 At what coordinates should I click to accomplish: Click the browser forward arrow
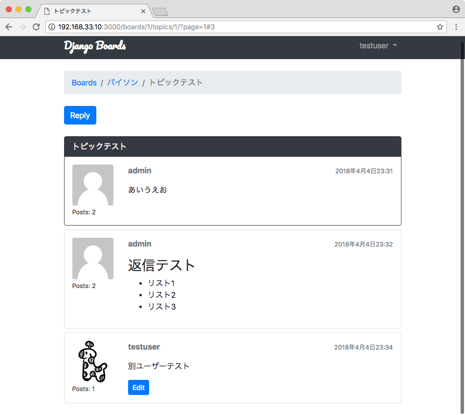[22, 27]
